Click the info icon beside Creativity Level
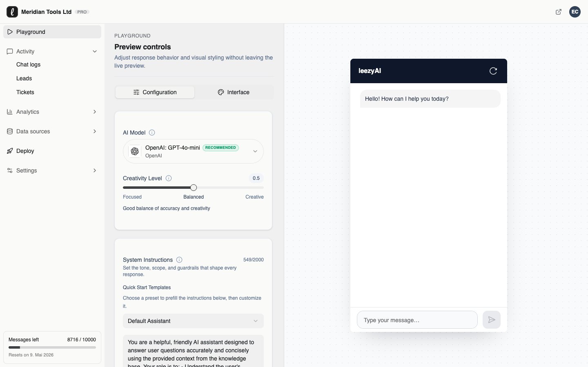Image resolution: width=588 pixels, height=367 pixels. point(168,178)
